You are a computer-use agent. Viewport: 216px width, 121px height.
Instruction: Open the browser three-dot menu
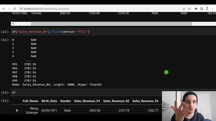pyautogui.click(x=212, y=9)
